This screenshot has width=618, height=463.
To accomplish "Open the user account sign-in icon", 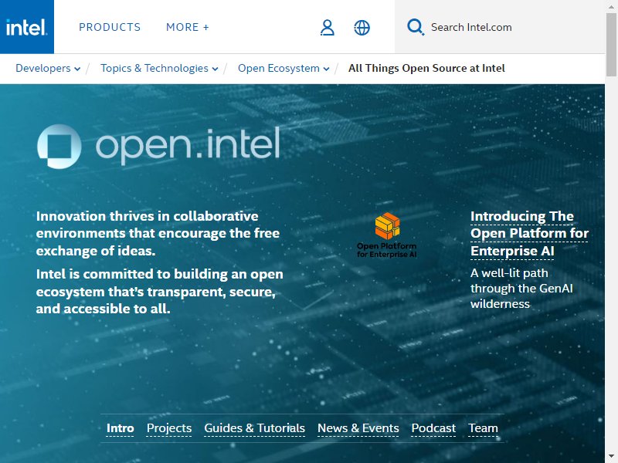I will click(327, 28).
